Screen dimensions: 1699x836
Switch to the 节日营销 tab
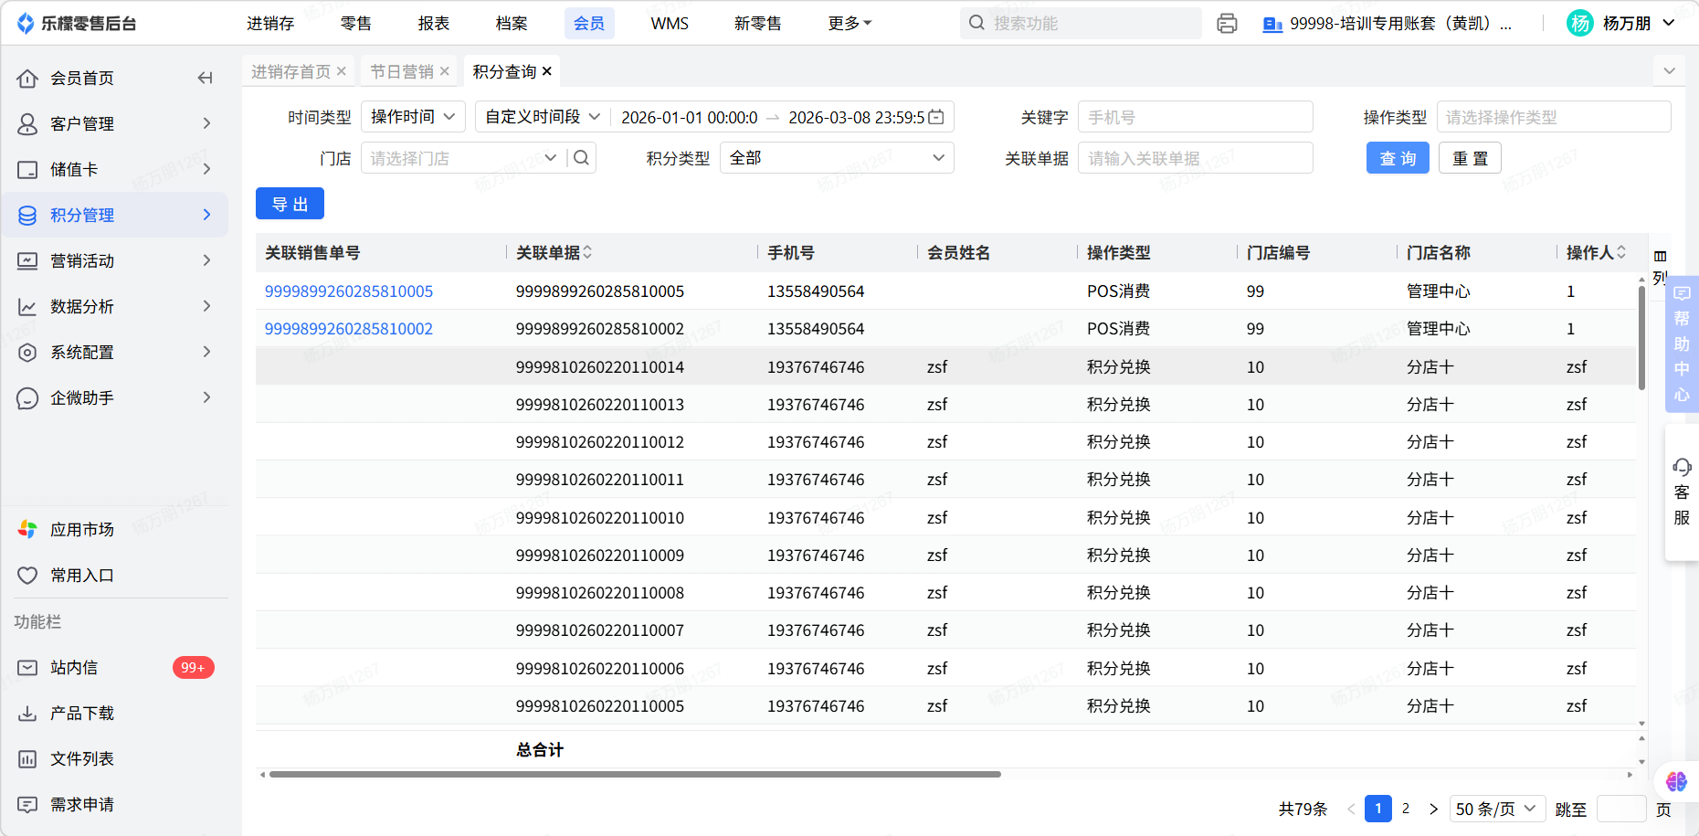[x=401, y=71]
